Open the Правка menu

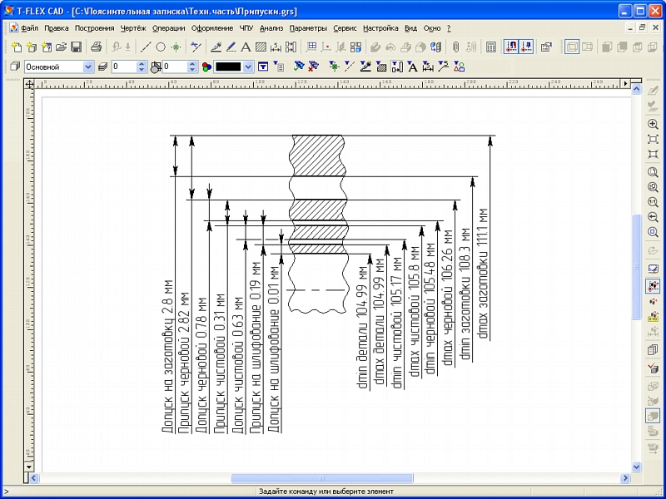57,28
